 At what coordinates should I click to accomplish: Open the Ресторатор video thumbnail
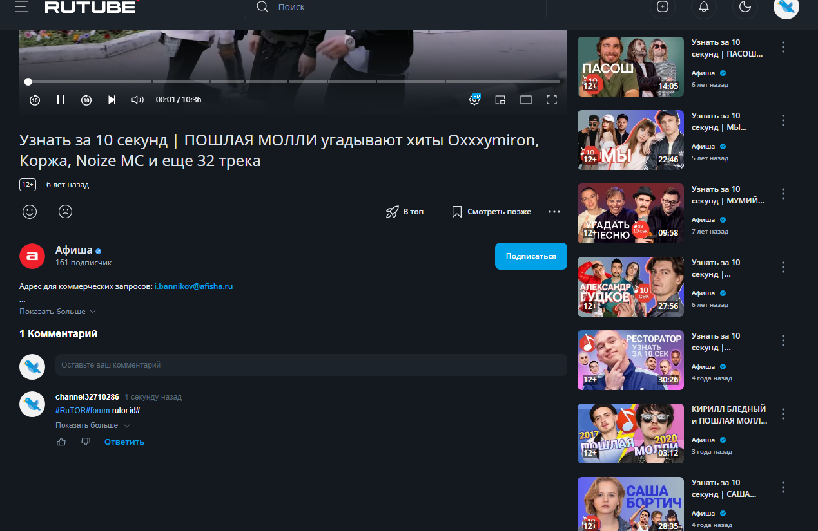pos(630,360)
